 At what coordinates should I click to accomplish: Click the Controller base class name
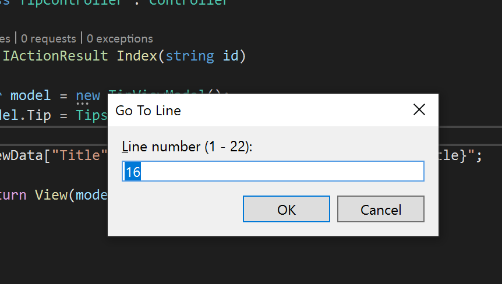[188, 2]
